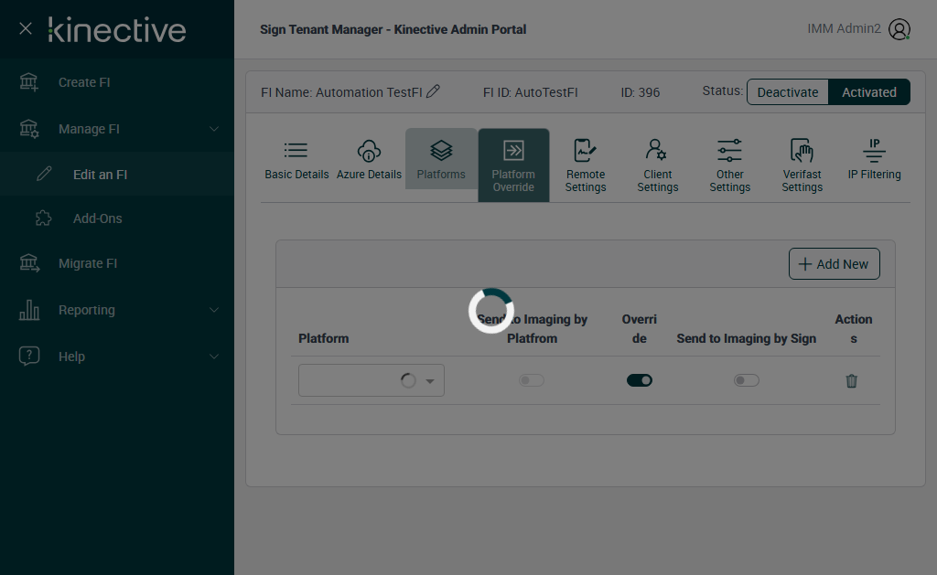937x575 pixels.
Task: Open the Verifast Settings tab
Action: tap(802, 165)
